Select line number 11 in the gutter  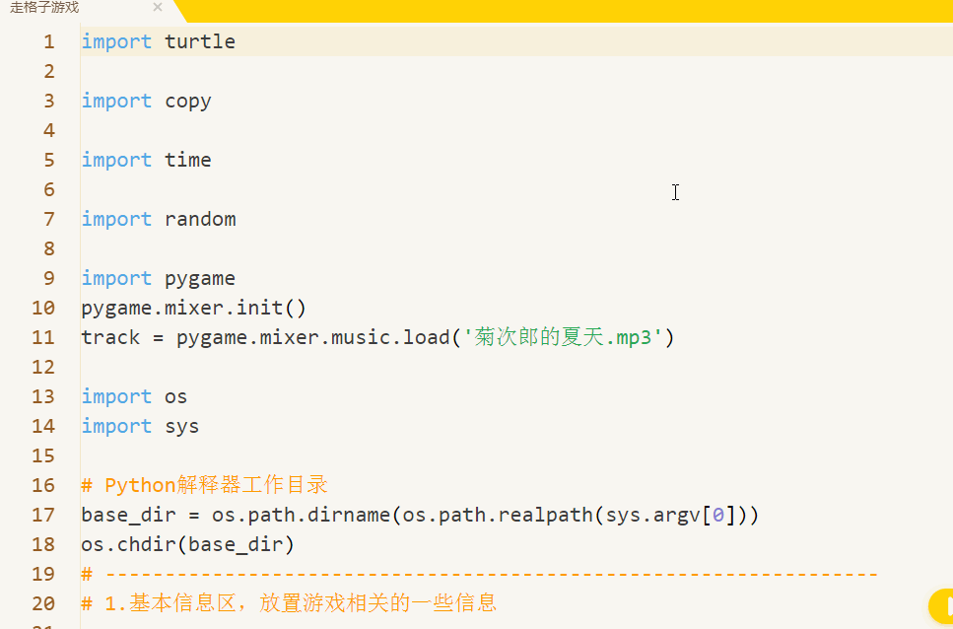click(x=43, y=337)
